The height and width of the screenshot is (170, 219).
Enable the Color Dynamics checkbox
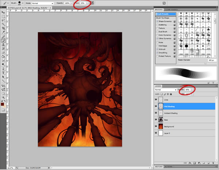[x=157, y=35]
